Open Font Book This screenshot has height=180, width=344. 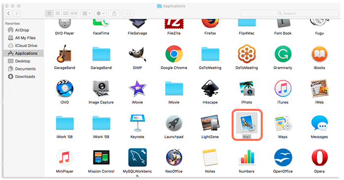[283, 24]
